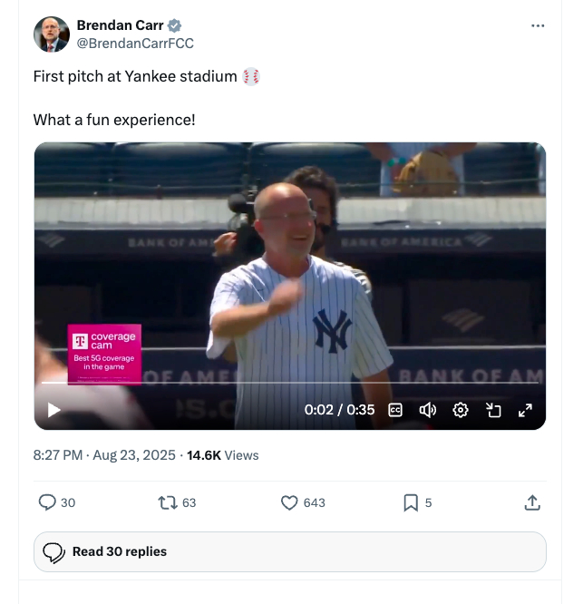The height and width of the screenshot is (604, 583).
Task: Click the verified badge icon
Action: coord(175,25)
